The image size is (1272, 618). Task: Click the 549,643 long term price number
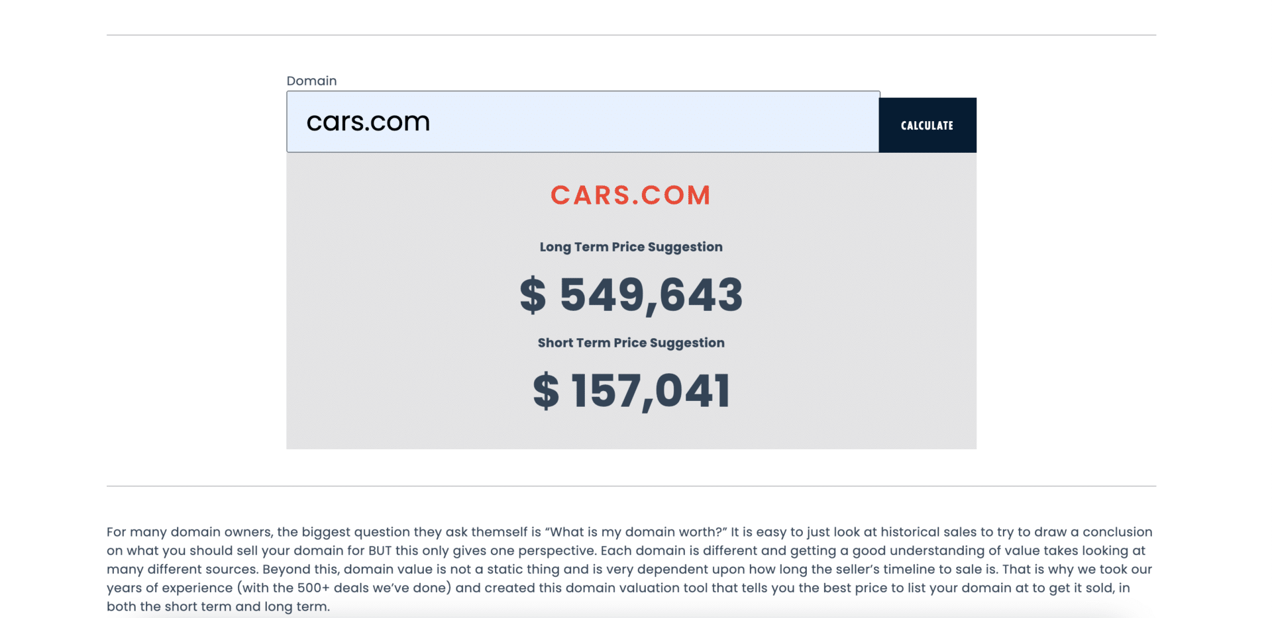(651, 295)
